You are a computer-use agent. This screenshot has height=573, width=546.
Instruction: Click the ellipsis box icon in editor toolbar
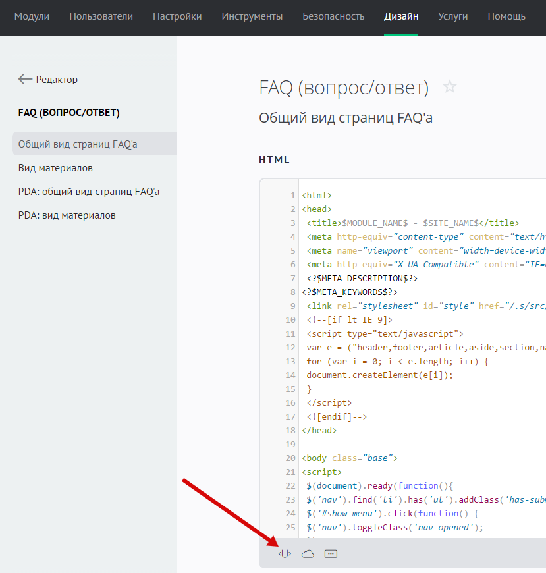(x=331, y=554)
